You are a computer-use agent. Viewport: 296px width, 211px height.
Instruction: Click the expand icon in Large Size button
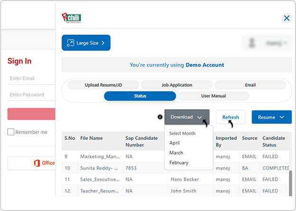[70, 43]
